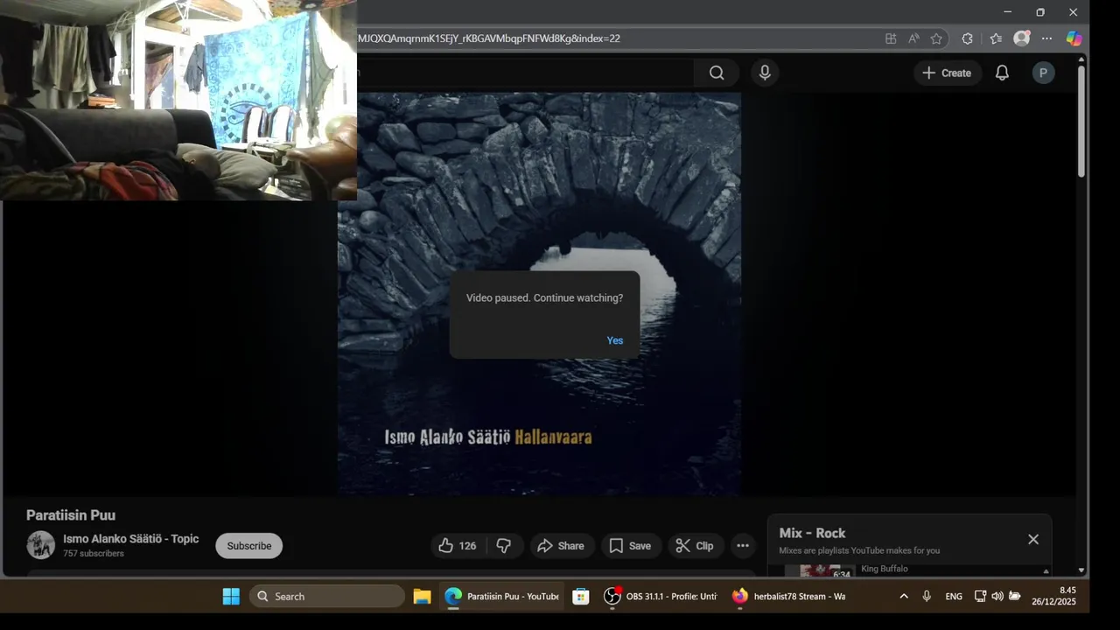Share the Paratiisin Puu video
Viewport: 1120px width, 630px height.
point(561,546)
